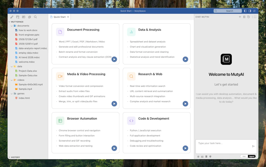
Task: Click the Search field in title bar
Action: tap(228, 11)
